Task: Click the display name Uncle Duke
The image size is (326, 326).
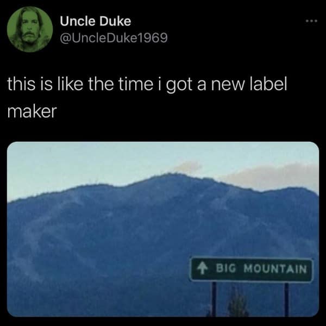Action: (96, 21)
